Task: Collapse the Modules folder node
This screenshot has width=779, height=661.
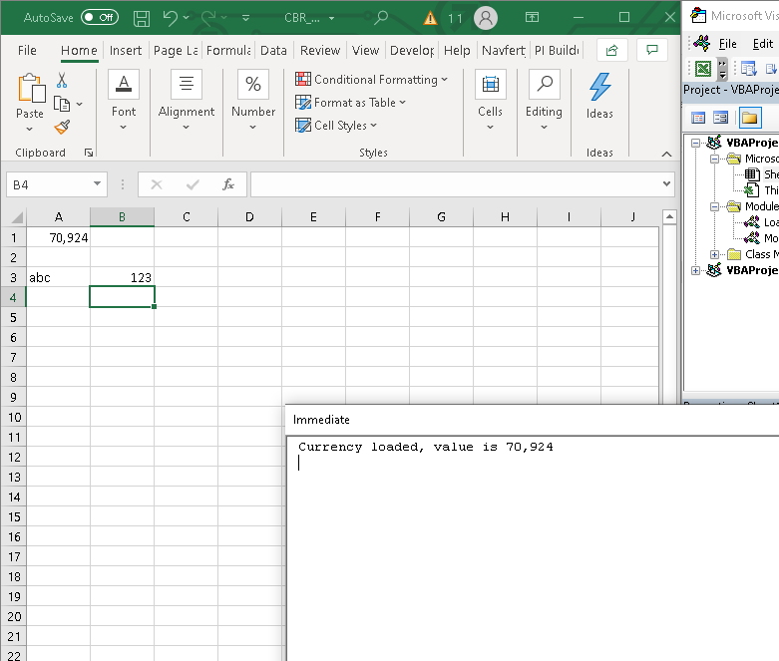Action: pyautogui.click(x=714, y=206)
